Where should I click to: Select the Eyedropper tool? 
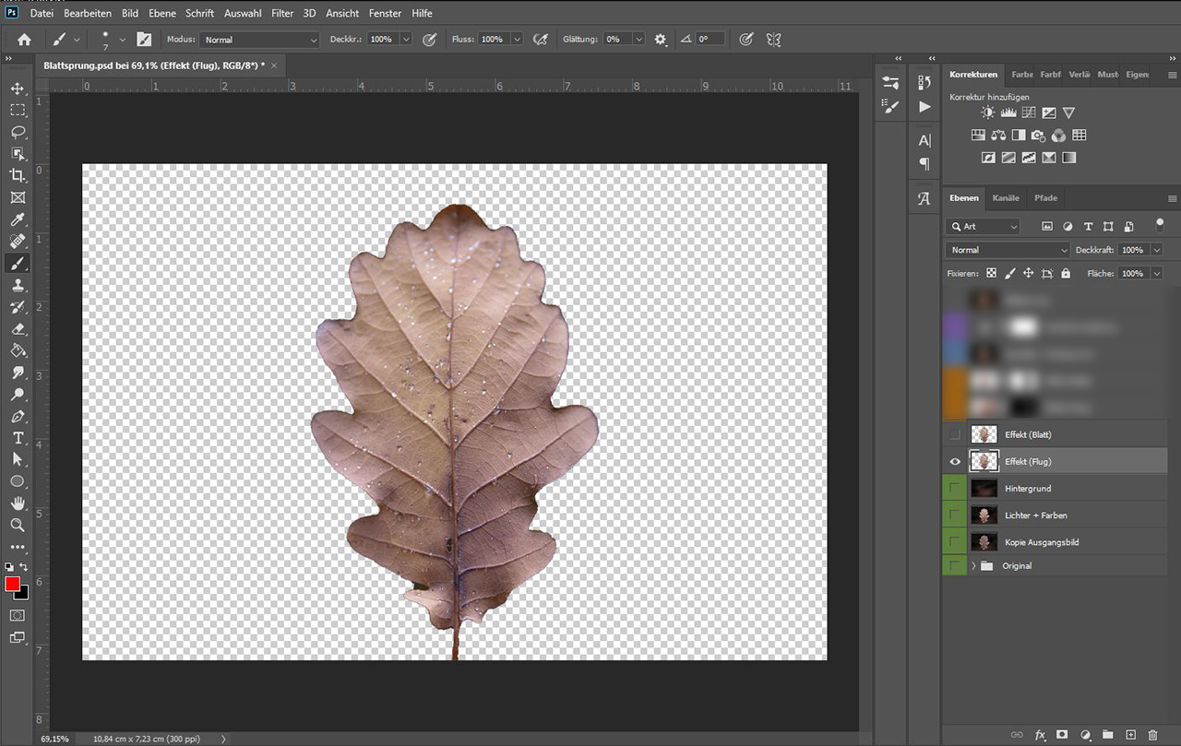pos(18,219)
